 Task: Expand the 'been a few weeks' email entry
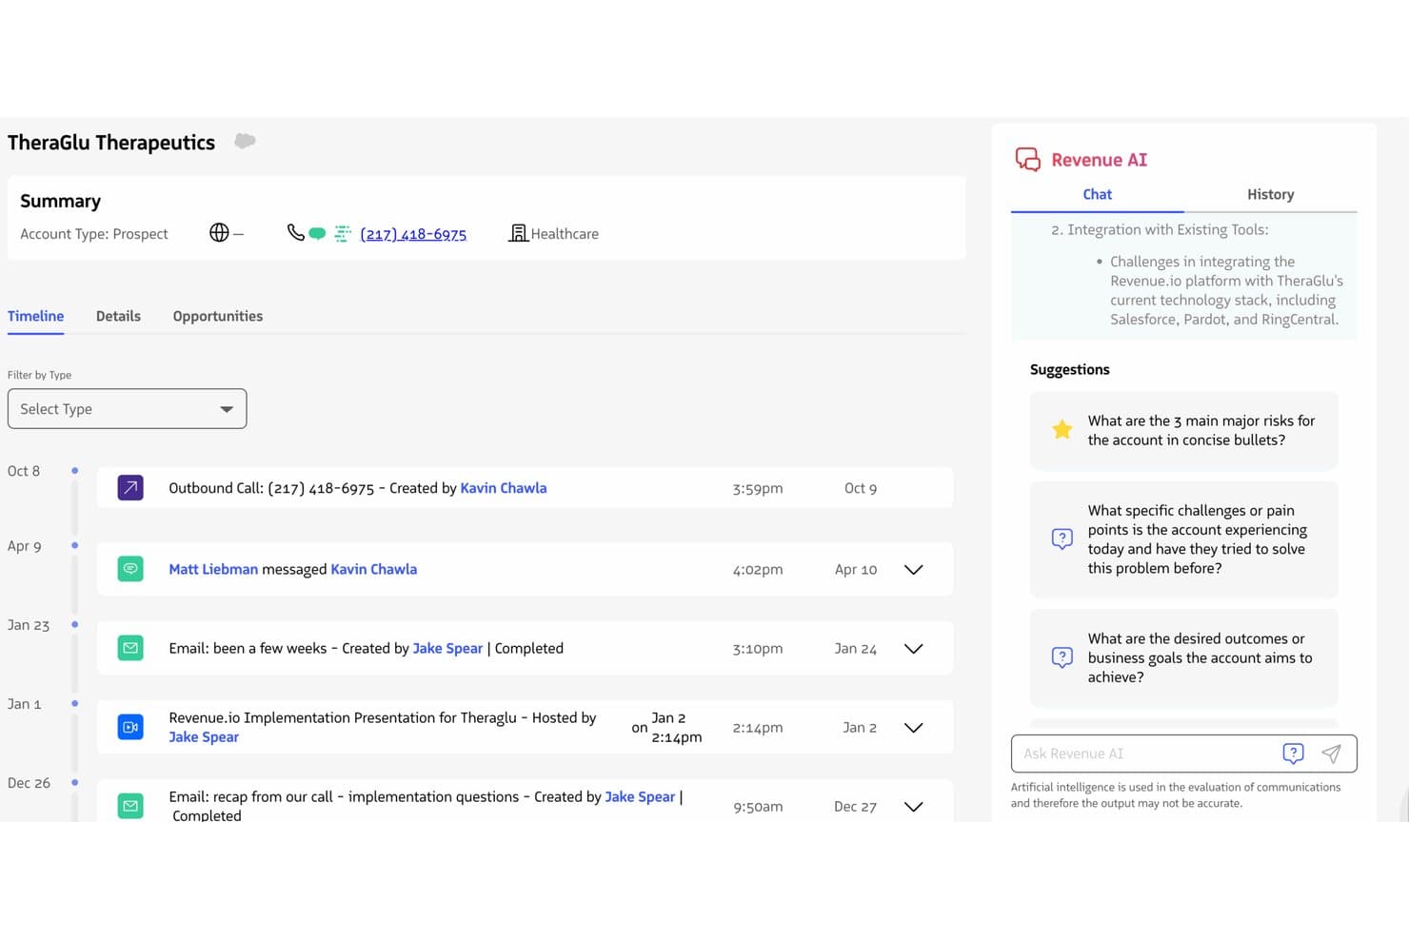pyautogui.click(x=913, y=648)
